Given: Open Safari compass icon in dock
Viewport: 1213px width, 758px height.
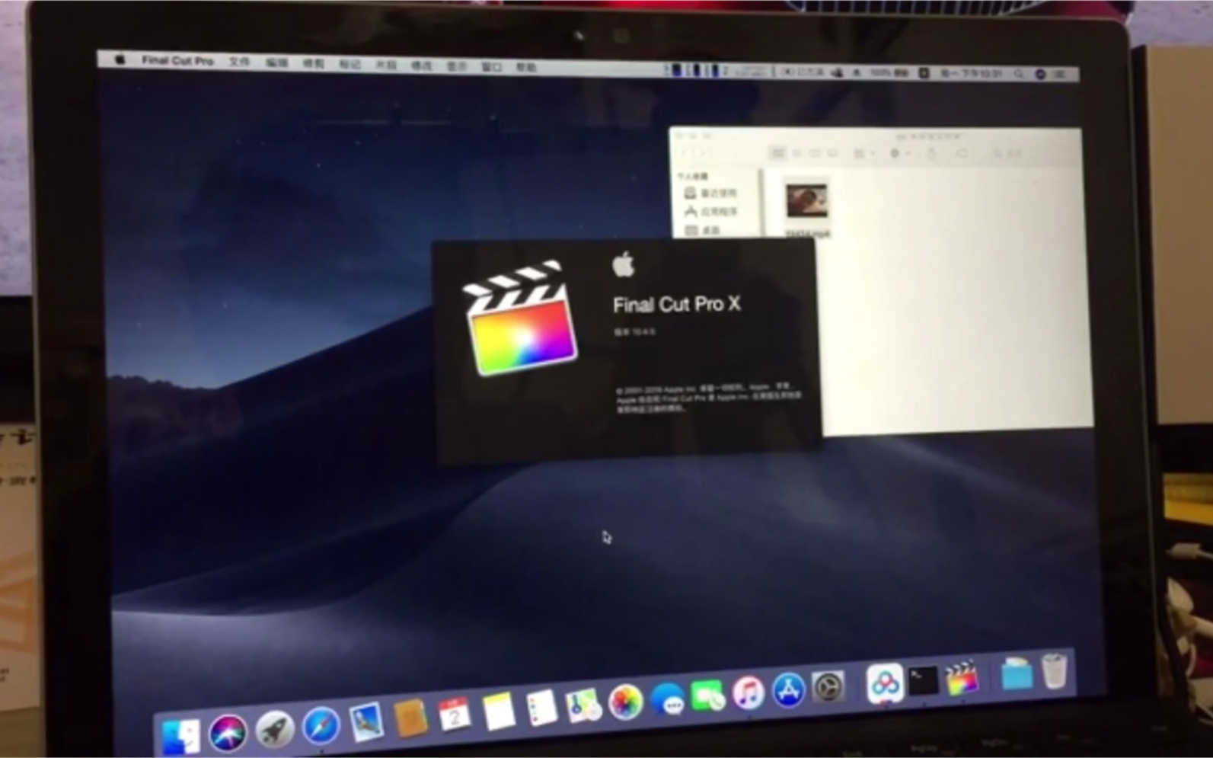Looking at the screenshot, I should [x=321, y=726].
